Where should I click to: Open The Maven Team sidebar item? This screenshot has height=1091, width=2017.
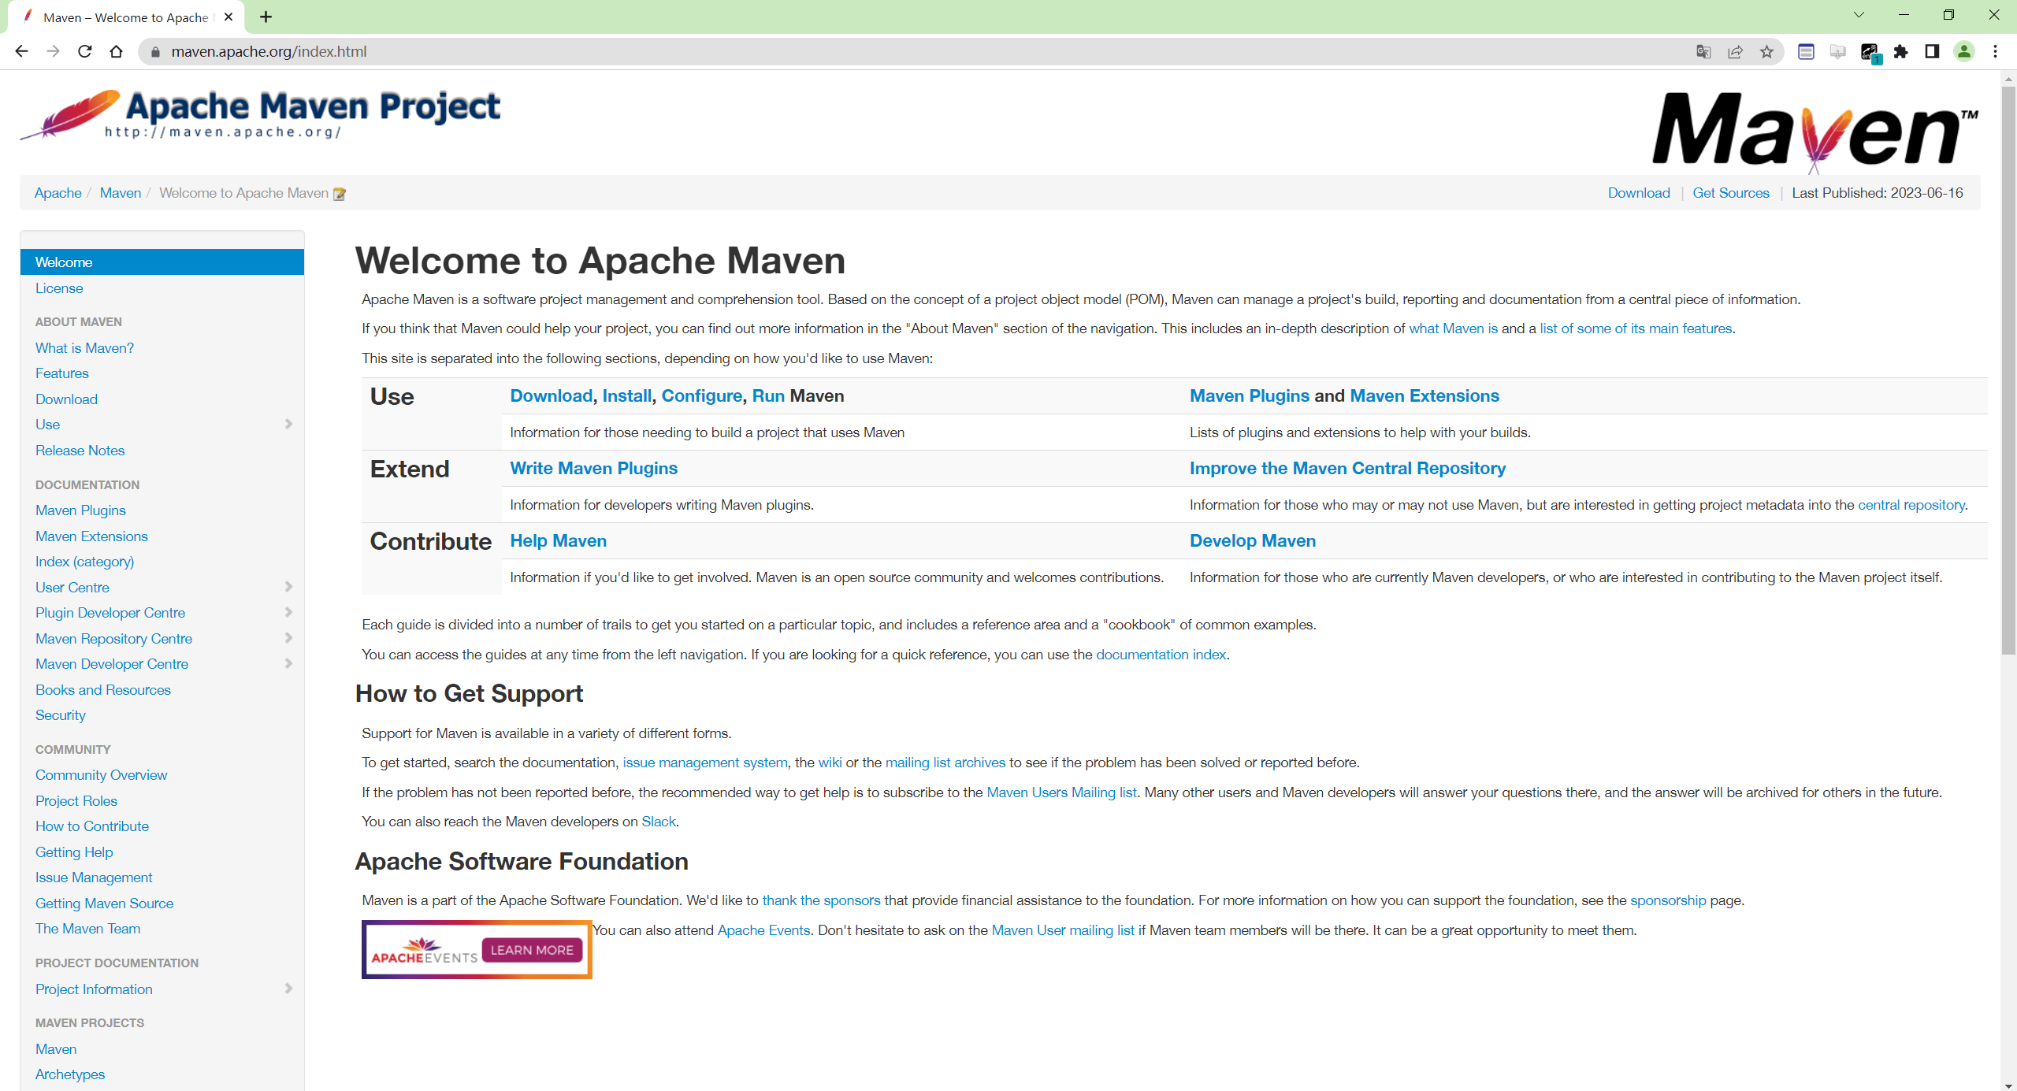(88, 929)
